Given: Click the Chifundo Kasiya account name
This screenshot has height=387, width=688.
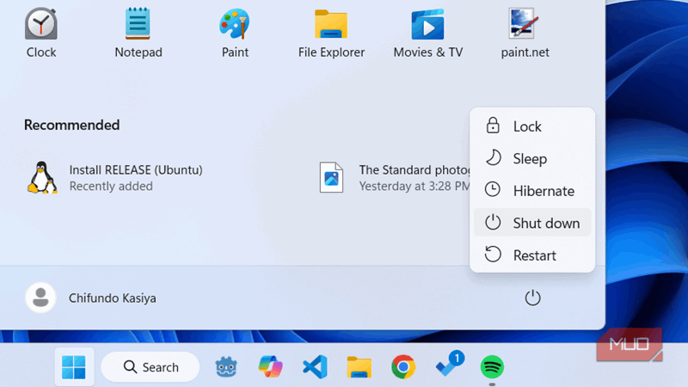Looking at the screenshot, I should click(x=113, y=298).
